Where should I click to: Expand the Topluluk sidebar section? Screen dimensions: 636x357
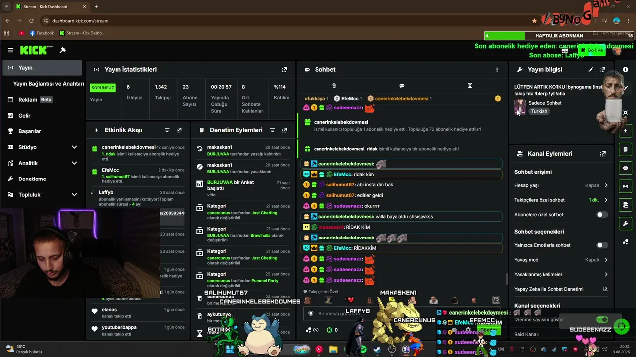pyautogui.click(x=74, y=195)
